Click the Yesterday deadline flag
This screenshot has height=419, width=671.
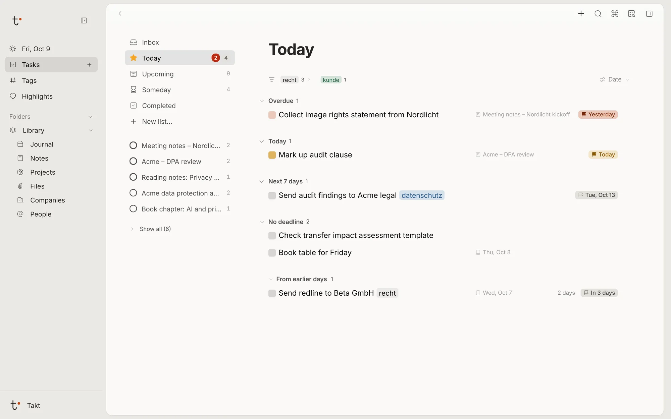click(598, 115)
